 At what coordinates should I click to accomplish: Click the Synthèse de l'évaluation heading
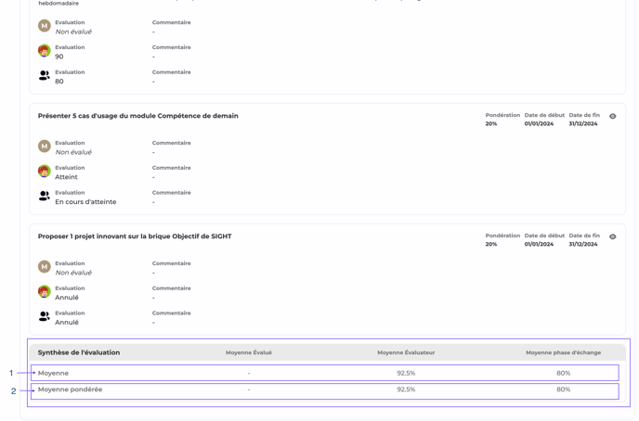click(79, 352)
